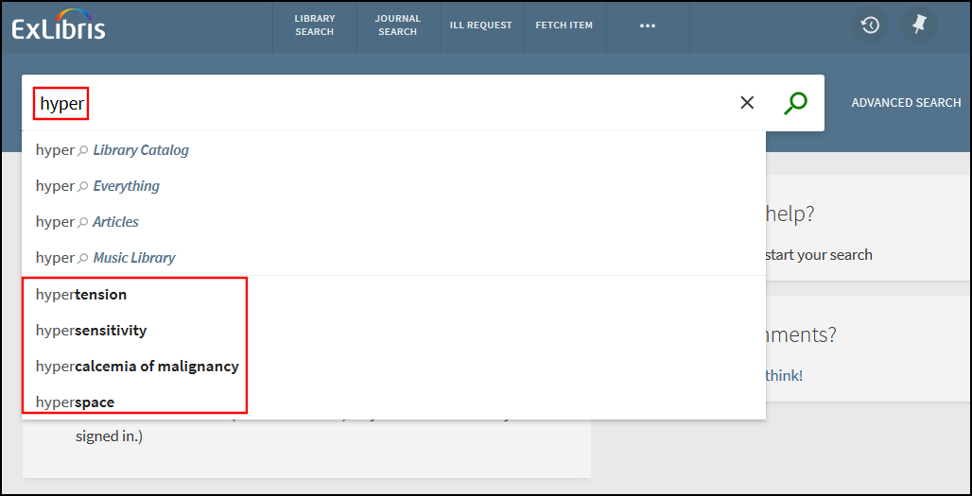Click the green search magnifier icon

(796, 102)
